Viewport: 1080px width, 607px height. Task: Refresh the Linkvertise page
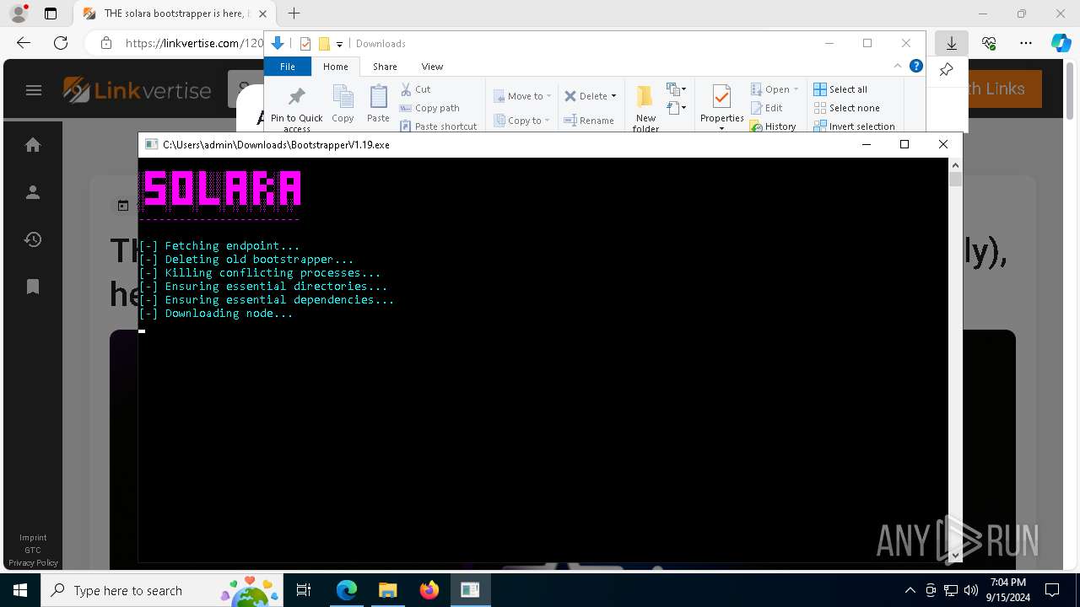coord(61,43)
